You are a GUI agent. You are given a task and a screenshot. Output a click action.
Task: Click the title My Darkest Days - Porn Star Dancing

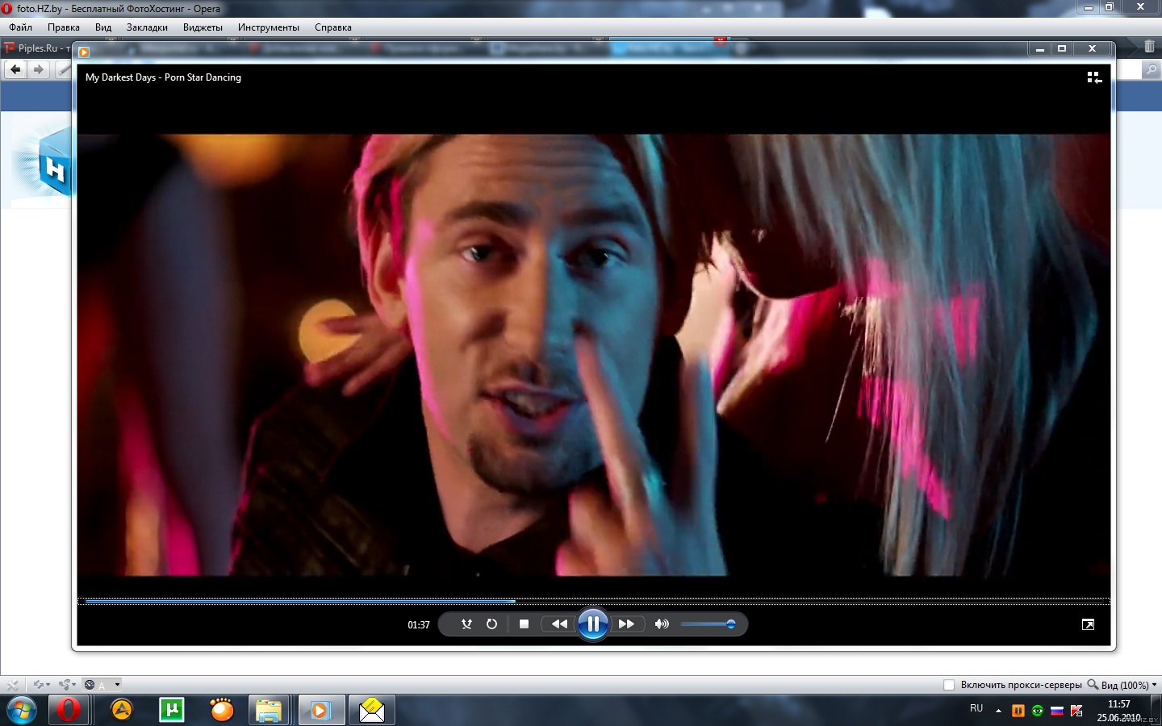point(163,77)
